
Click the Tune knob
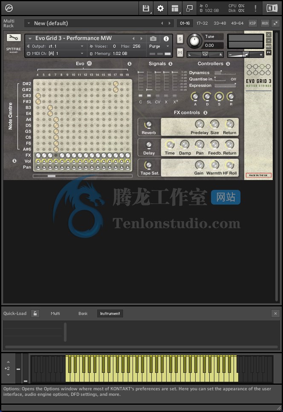[194, 41]
